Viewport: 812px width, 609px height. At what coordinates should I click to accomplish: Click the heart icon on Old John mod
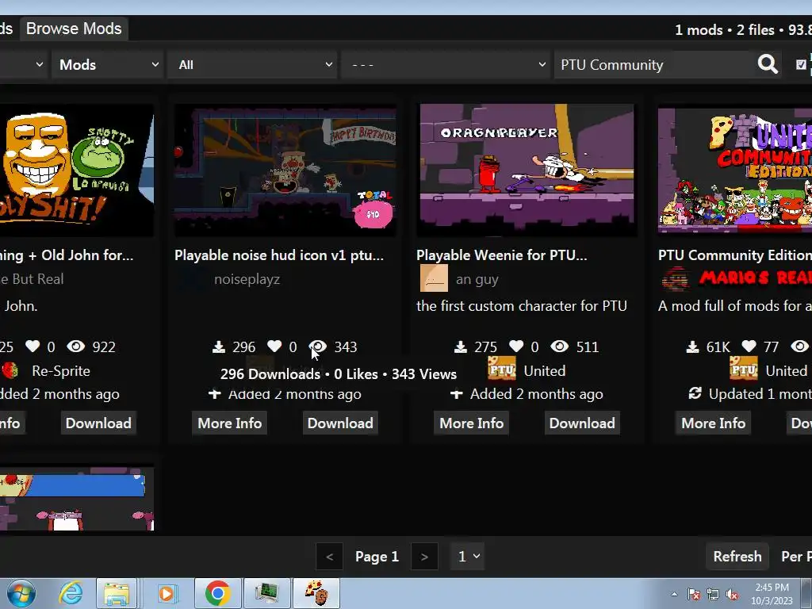(33, 346)
